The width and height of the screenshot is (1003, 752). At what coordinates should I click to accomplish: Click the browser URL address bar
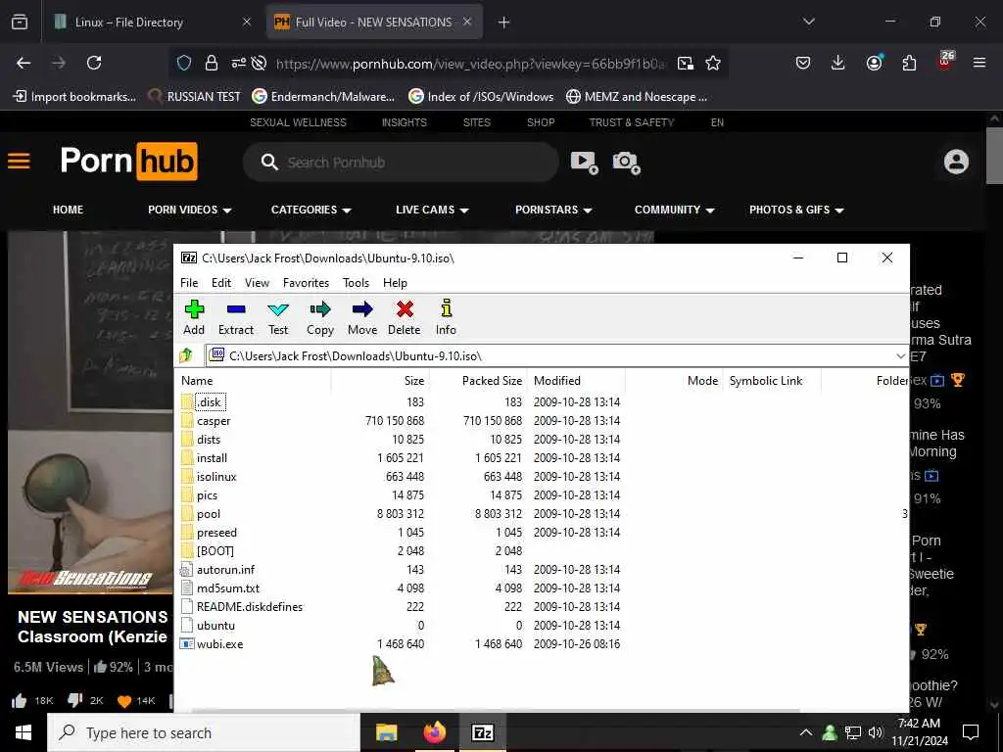click(x=470, y=64)
